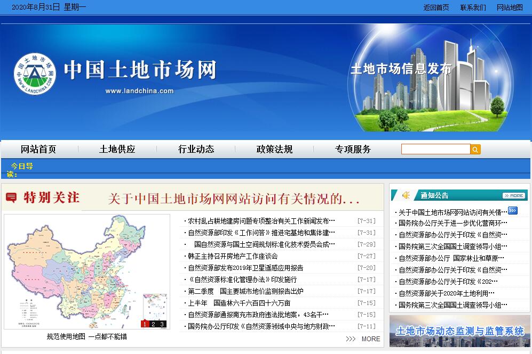Expand the 专项服务 menu
This screenshot has height=354, width=532.
tap(353, 150)
